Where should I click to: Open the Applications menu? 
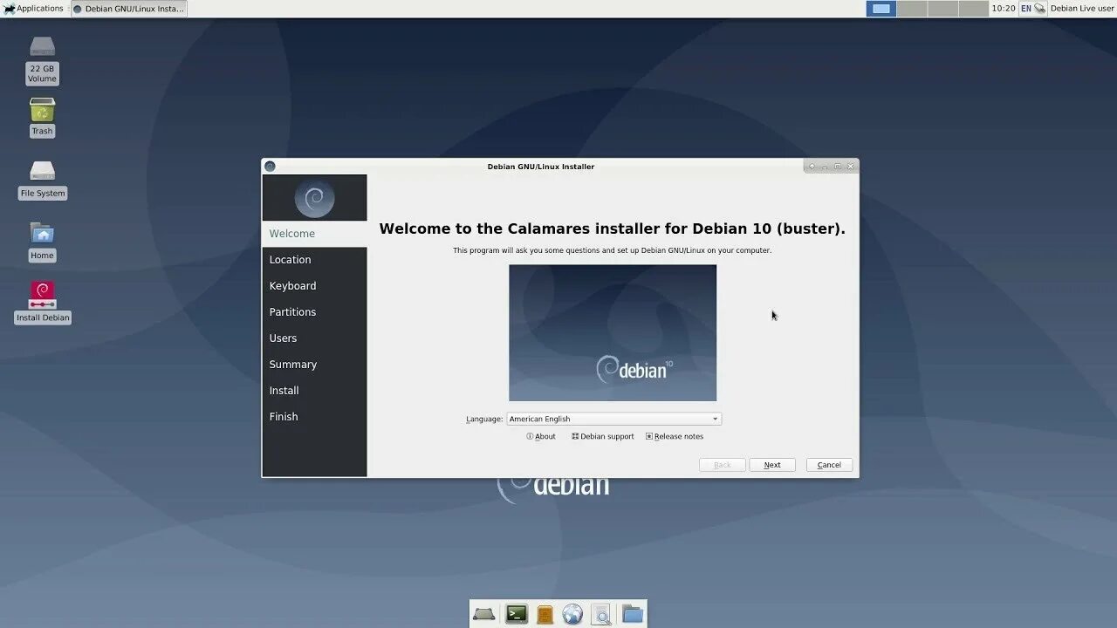pyautogui.click(x=33, y=8)
